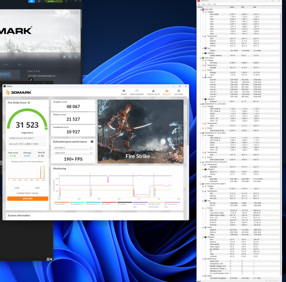Screen dimensions: 286x282
Task: Switch to the BENCHMARKS tab in 3DMark
Action: click(x=137, y=92)
